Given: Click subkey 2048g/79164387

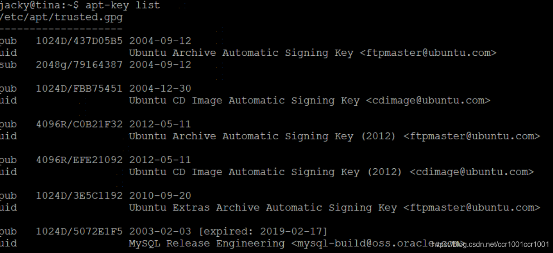Looking at the screenshot, I should (79, 65).
